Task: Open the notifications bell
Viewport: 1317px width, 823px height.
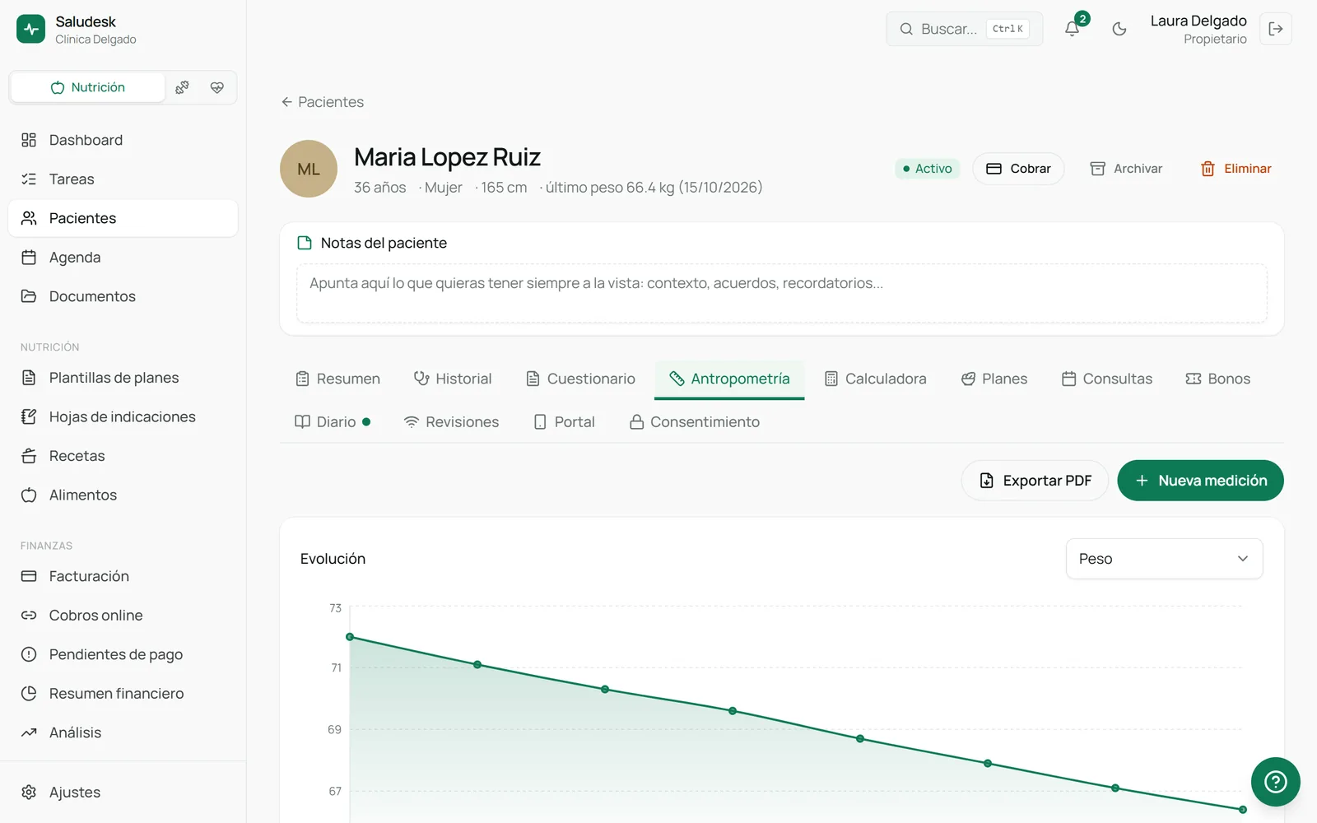Action: click(1072, 29)
